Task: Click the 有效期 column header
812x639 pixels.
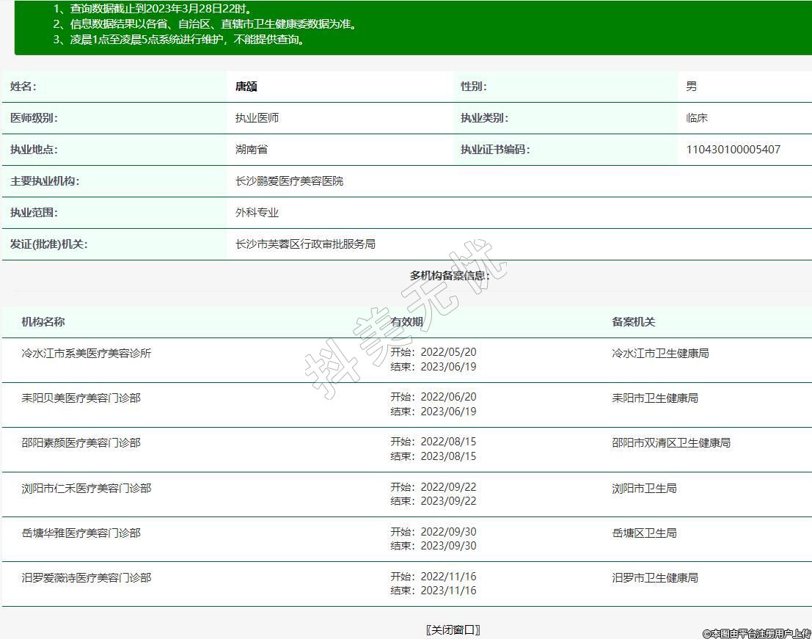Action: (x=406, y=322)
